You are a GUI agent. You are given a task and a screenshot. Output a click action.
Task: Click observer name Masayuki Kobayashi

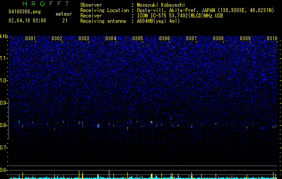coord(161,5)
